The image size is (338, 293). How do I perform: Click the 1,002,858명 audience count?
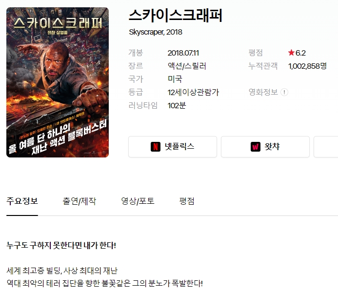tap(307, 66)
